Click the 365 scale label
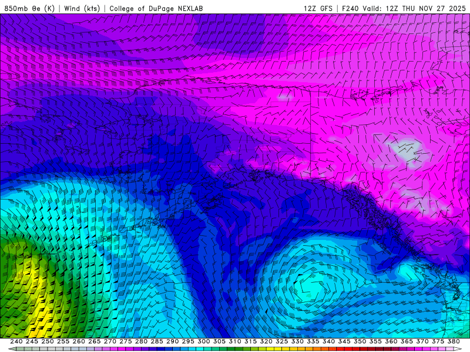470x352 pixels. click(x=407, y=341)
